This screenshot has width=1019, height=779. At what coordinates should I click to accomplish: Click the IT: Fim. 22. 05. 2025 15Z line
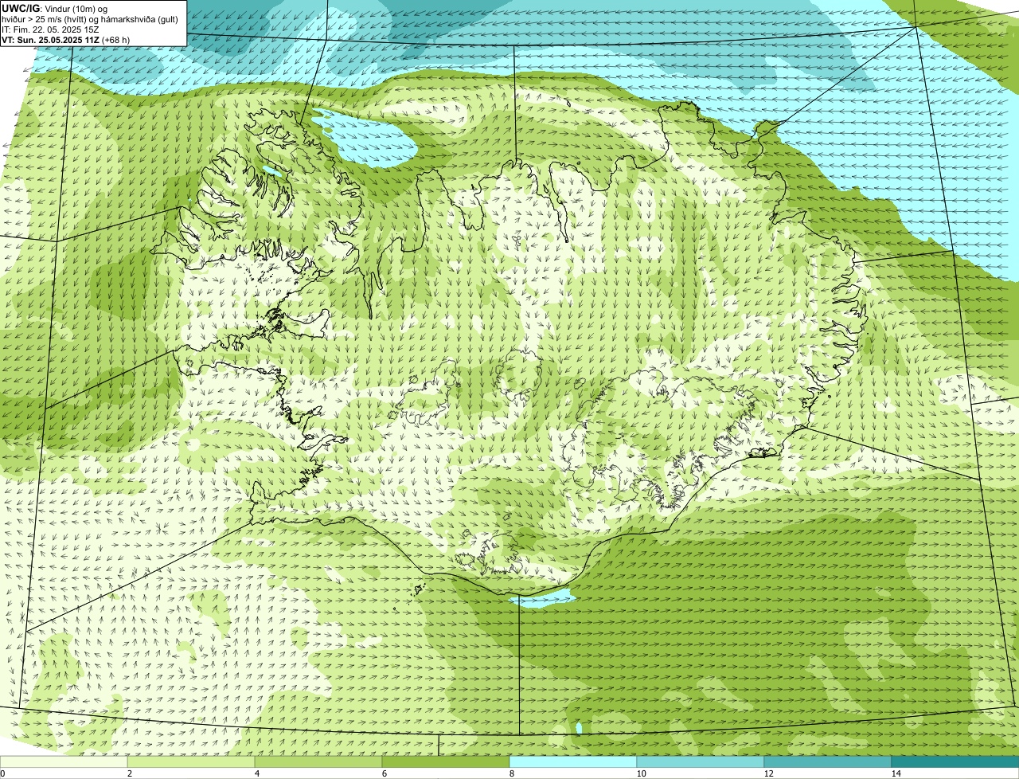(x=50, y=29)
